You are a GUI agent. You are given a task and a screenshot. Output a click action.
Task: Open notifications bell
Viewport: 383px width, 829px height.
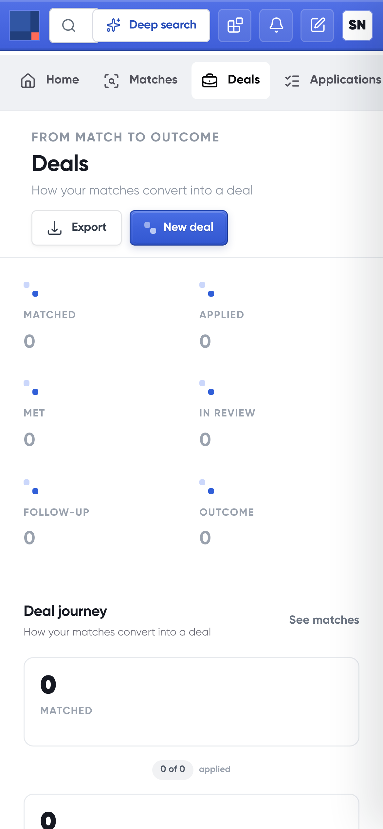276,26
